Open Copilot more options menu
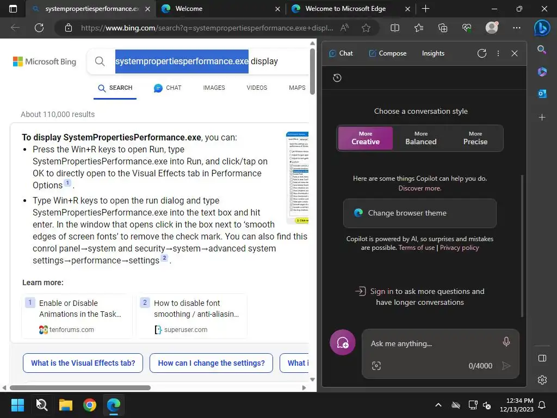 pyautogui.click(x=498, y=53)
